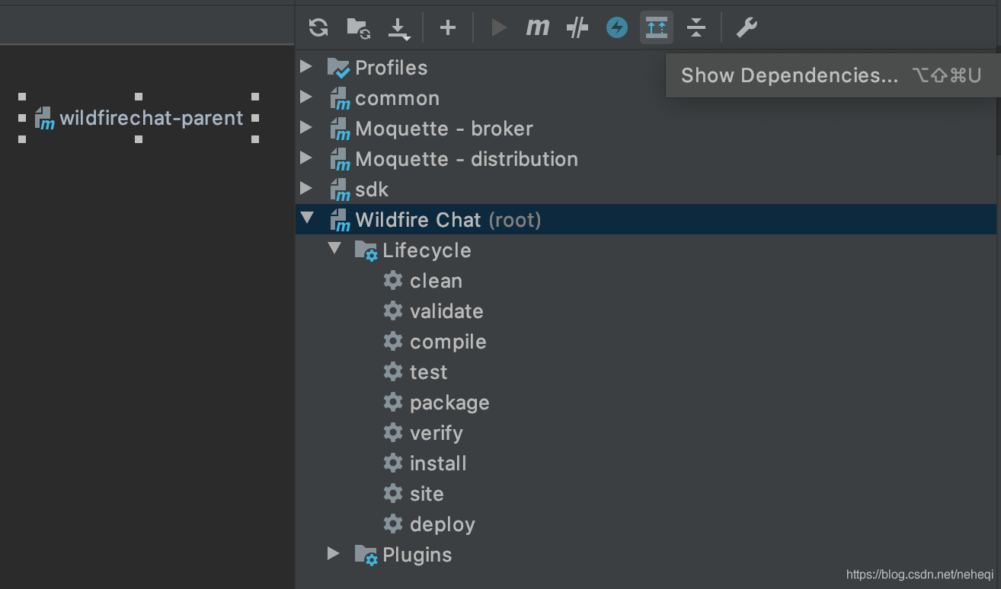Expand the Moquette - distribution node

[306, 158]
